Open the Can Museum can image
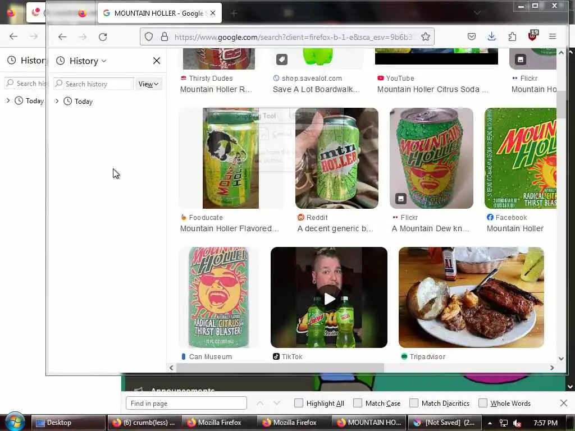 (x=219, y=297)
